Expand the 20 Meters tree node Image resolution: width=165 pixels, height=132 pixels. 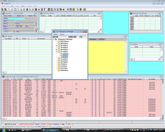tap(56, 50)
